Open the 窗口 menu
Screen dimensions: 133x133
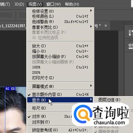click(53, 4)
